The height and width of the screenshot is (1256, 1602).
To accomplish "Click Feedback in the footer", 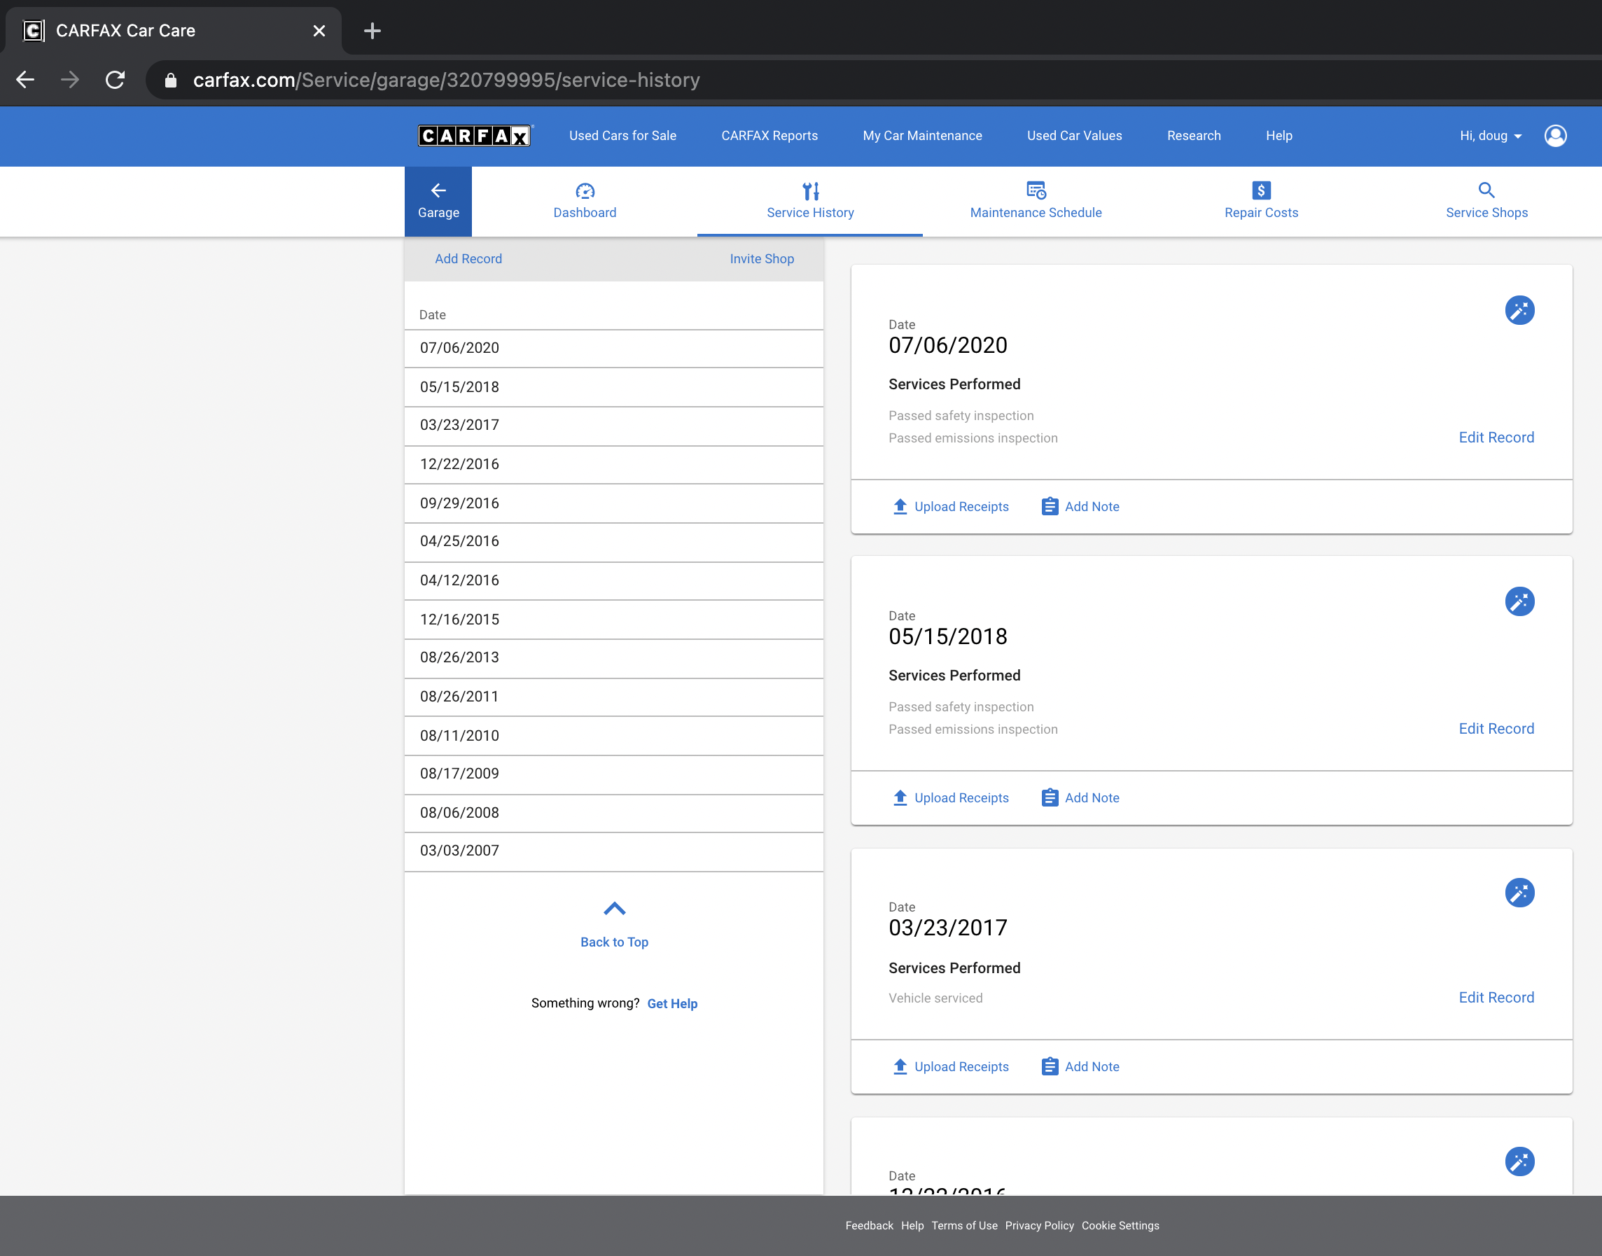I will (x=869, y=1225).
